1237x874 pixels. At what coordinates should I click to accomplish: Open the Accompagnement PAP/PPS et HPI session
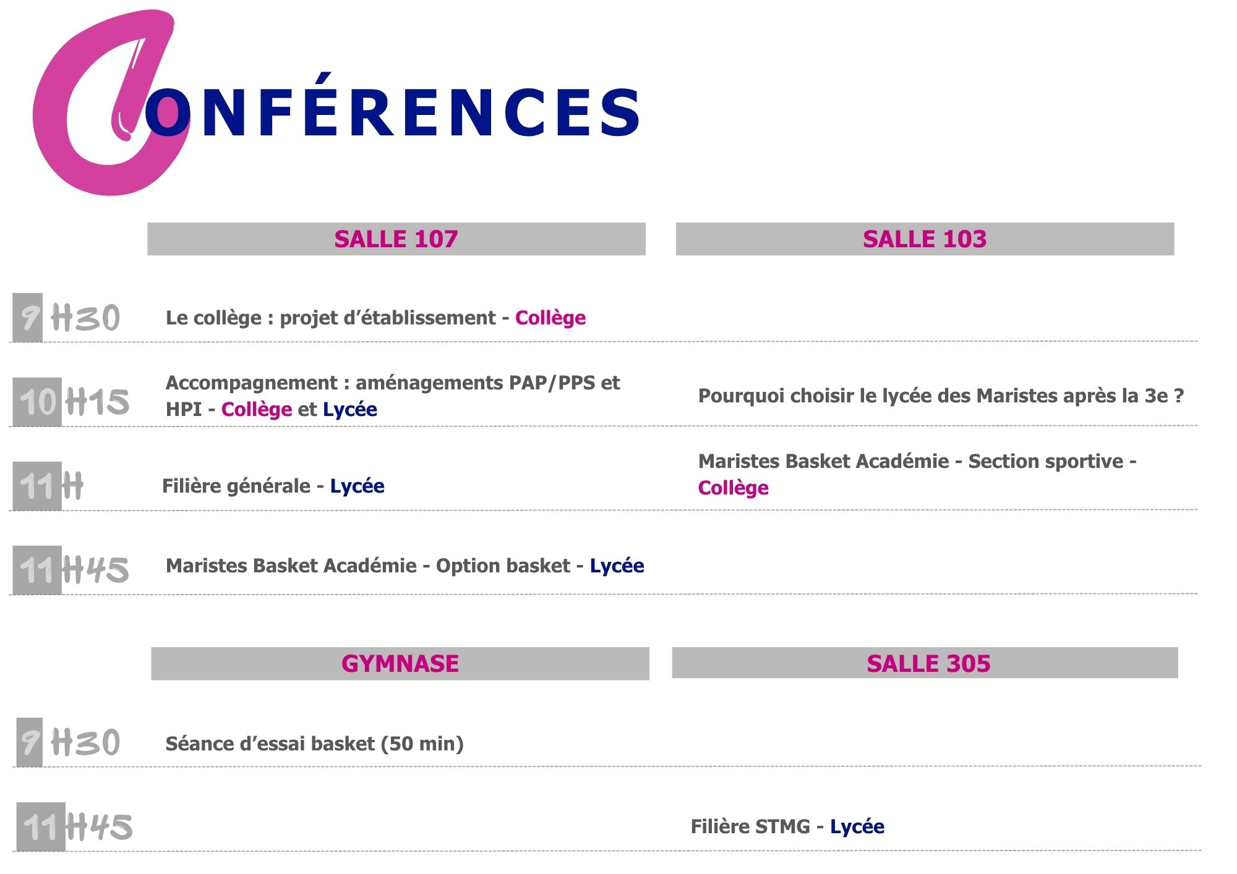[x=392, y=396]
